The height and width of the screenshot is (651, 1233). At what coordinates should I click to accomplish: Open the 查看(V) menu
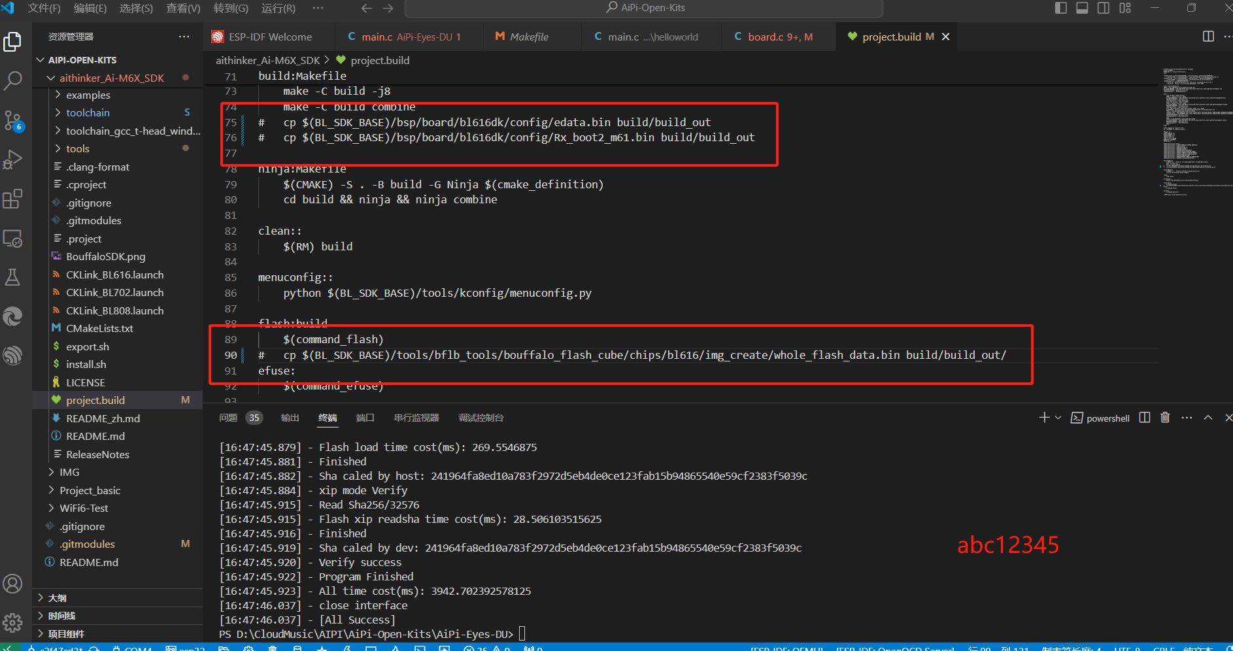point(183,8)
